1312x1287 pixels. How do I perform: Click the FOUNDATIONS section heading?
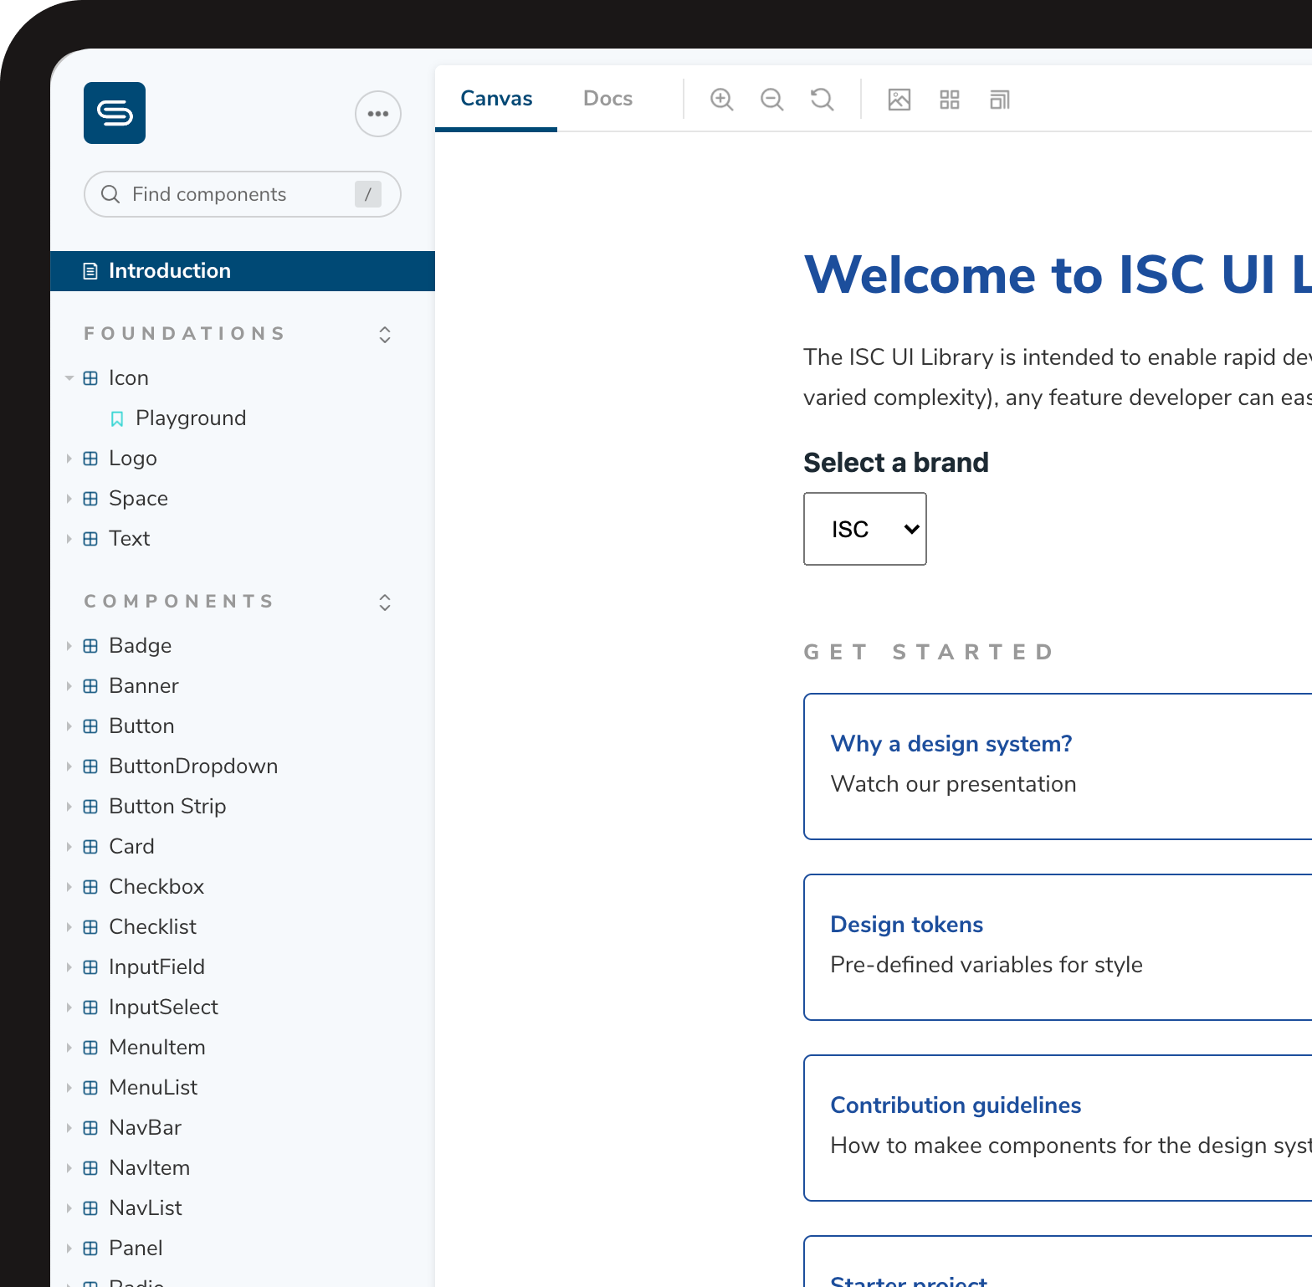pos(185,334)
